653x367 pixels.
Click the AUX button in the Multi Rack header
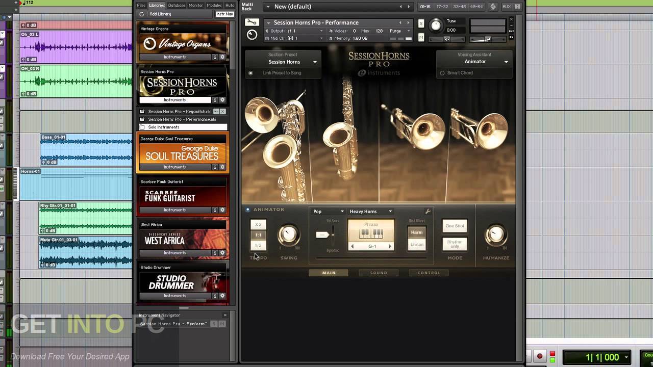(x=507, y=7)
